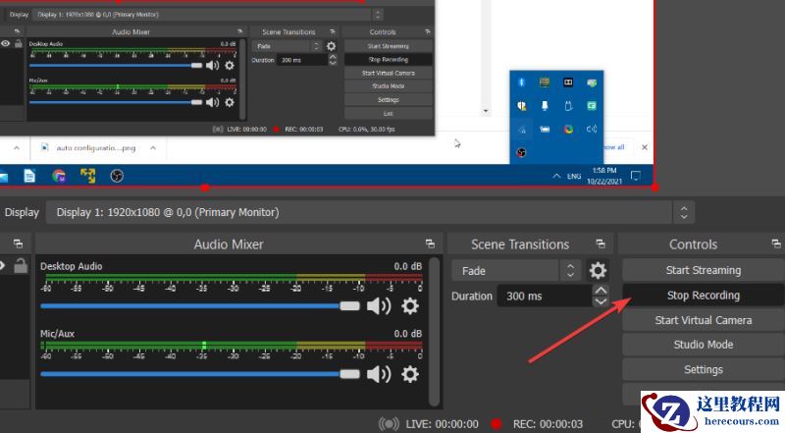Screen dimensions: 785x433
Task: Click transition gear in preview Scene Transitions
Action: (x=331, y=46)
